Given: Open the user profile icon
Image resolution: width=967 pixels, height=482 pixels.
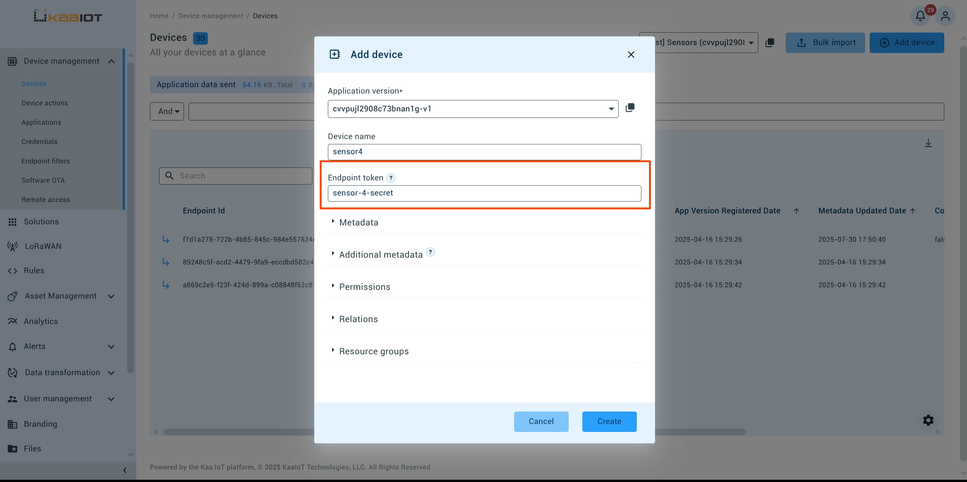Looking at the screenshot, I should pyautogui.click(x=945, y=16).
